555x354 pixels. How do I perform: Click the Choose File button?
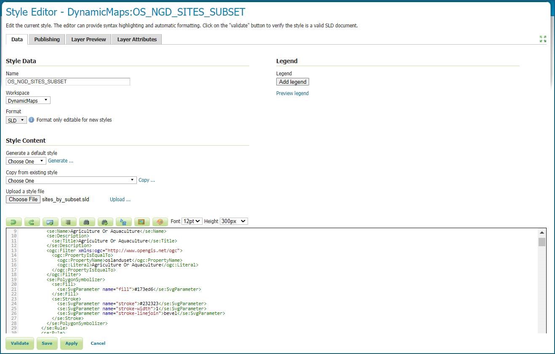(x=23, y=200)
